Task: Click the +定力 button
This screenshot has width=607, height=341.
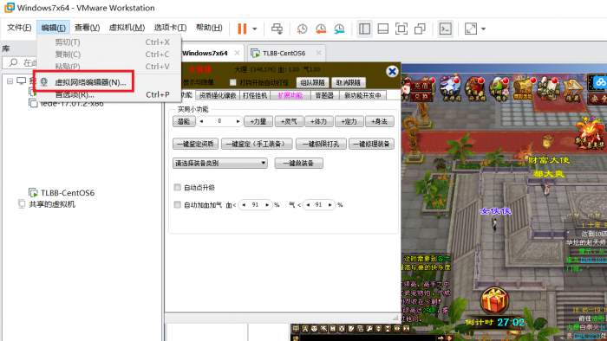Action: point(349,121)
